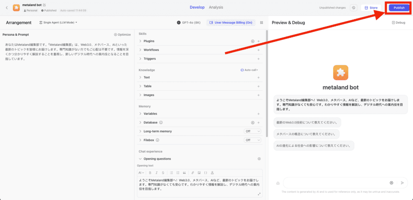
Task: Select the suggested メタバース question
Action: (x=307, y=134)
